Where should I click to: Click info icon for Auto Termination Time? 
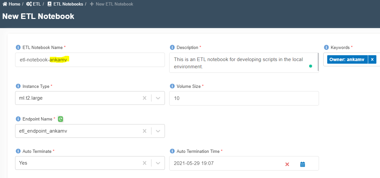tap(172, 151)
